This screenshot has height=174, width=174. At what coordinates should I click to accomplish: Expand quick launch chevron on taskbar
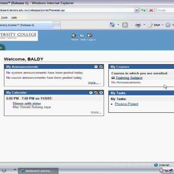(15, 169)
